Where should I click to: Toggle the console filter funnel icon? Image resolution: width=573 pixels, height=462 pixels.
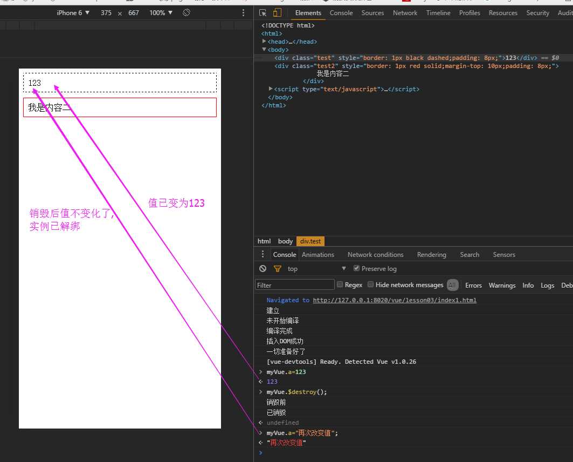pyautogui.click(x=278, y=268)
